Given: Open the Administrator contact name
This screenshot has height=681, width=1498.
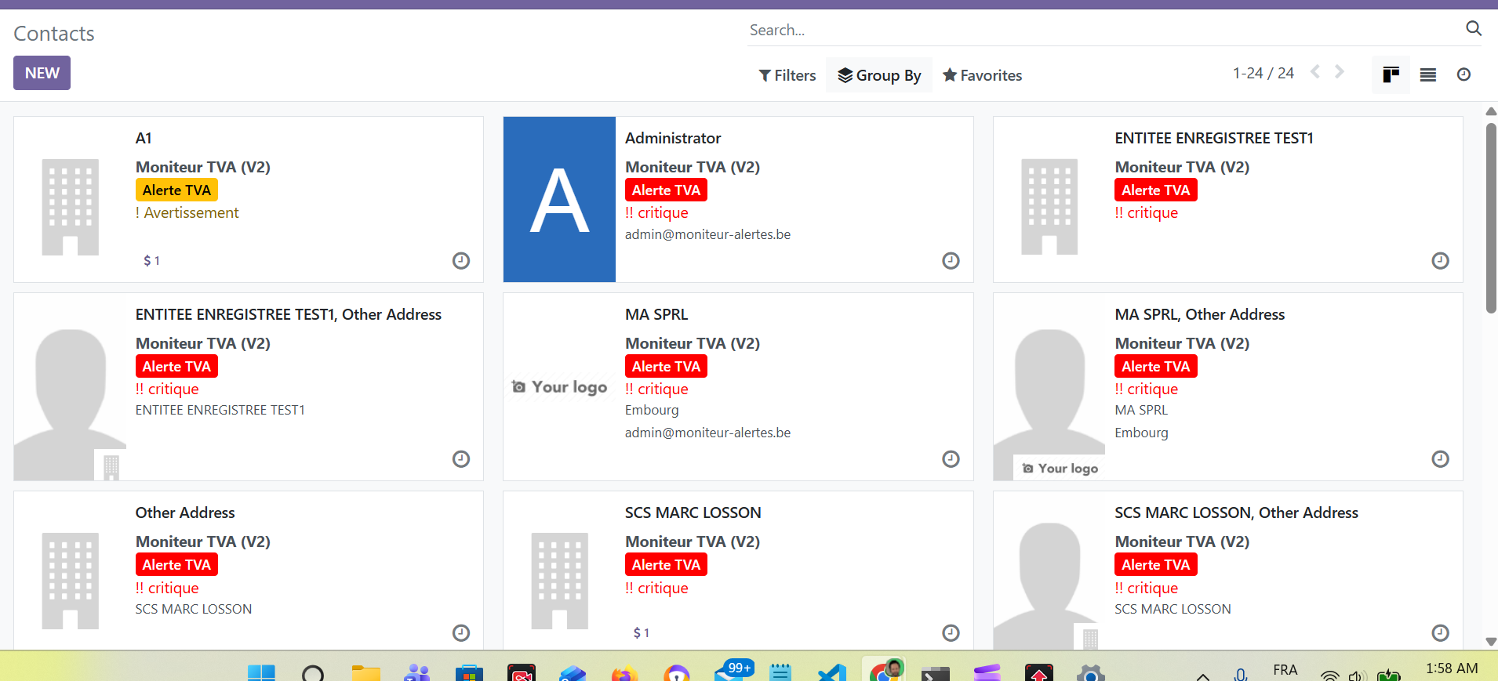Looking at the screenshot, I should pyautogui.click(x=673, y=139).
